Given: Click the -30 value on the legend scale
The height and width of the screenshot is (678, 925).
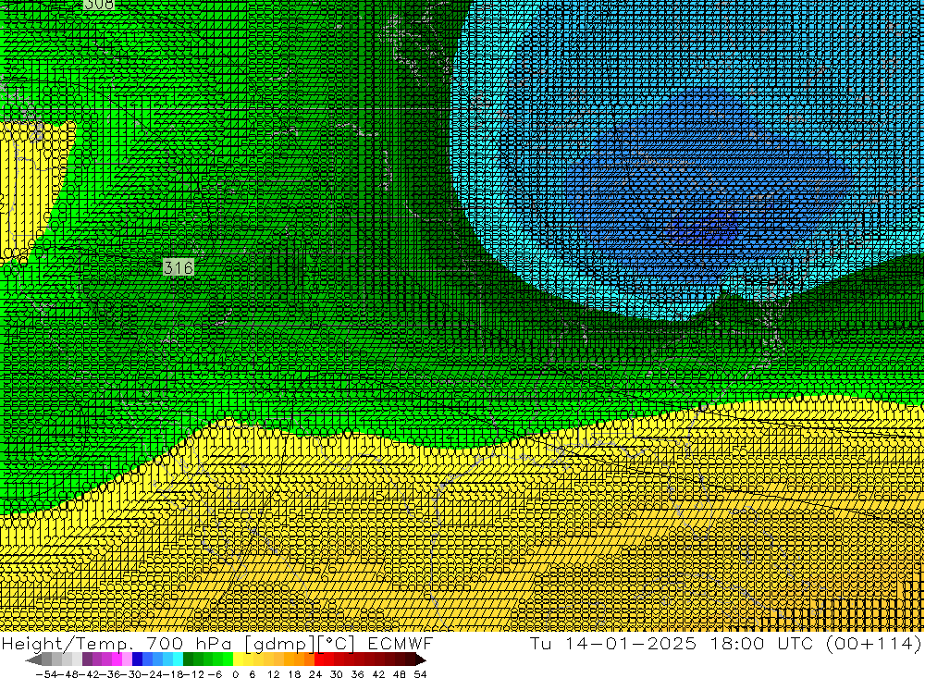Looking at the screenshot, I should click(x=129, y=674).
